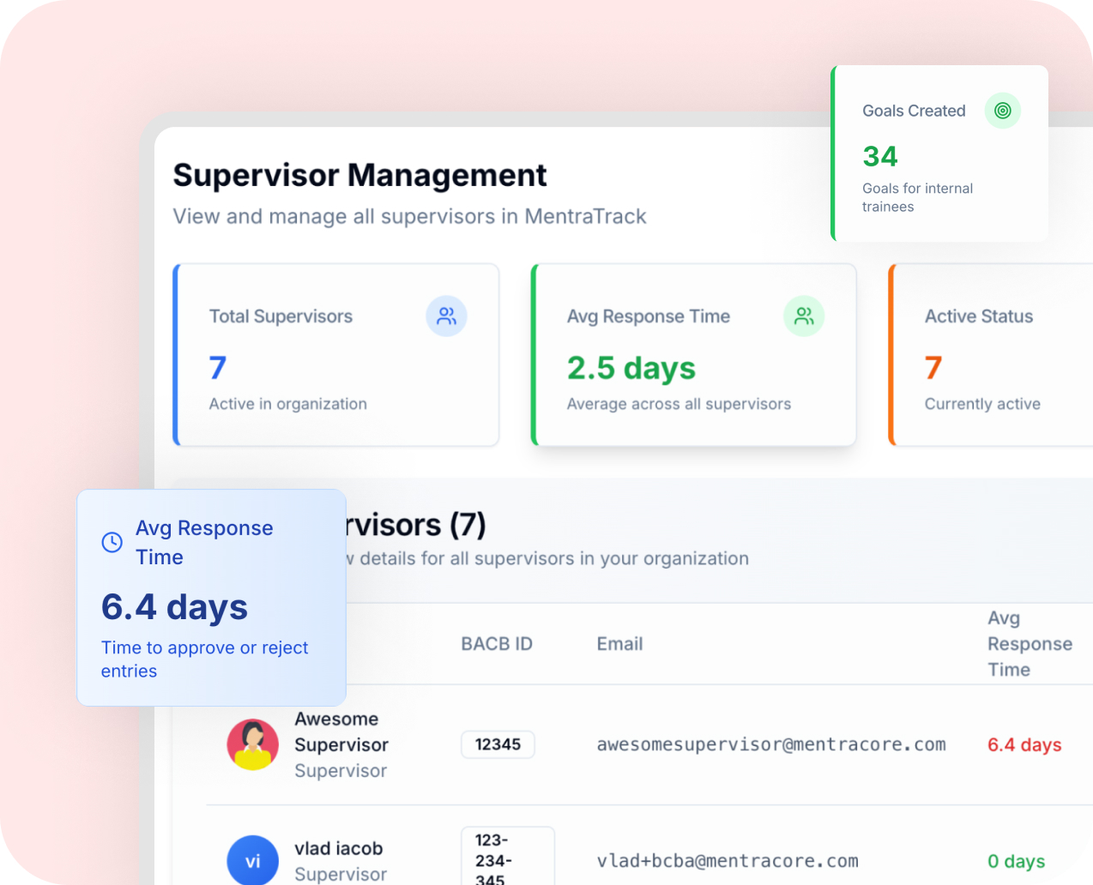Open awesomesupervisor@mentracore.com email link
The height and width of the screenshot is (885, 1093).
click(x=770, y=744)
